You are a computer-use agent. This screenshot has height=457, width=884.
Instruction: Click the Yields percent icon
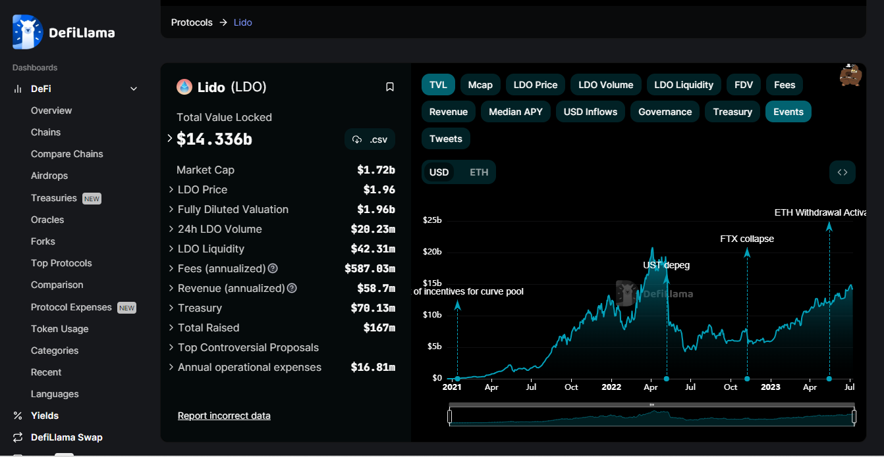[x=18, y=416]
